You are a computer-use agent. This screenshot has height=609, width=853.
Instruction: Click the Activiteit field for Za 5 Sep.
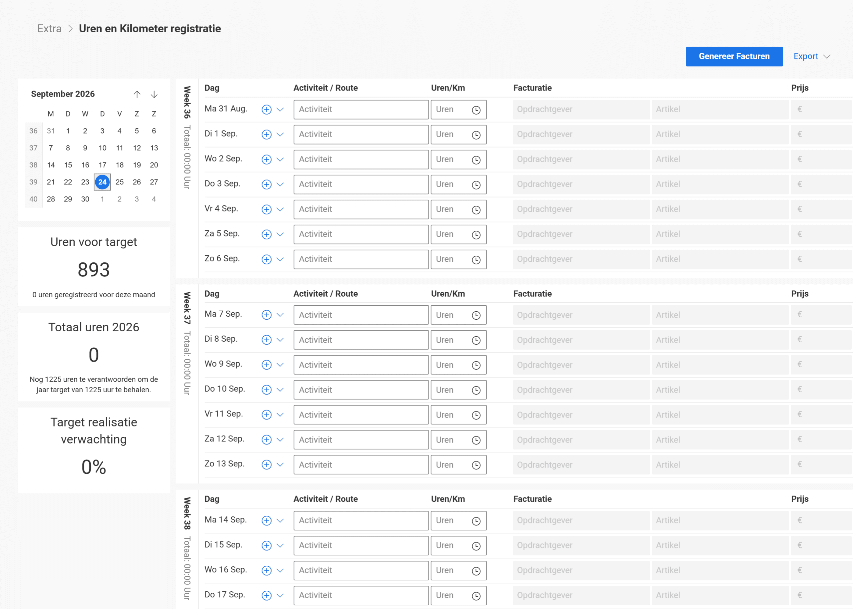[361, 234]
